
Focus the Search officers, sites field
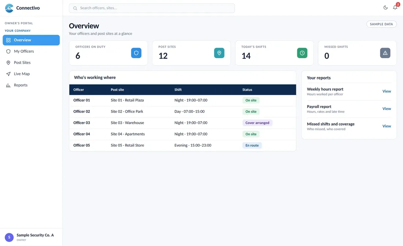click(152, 8)
